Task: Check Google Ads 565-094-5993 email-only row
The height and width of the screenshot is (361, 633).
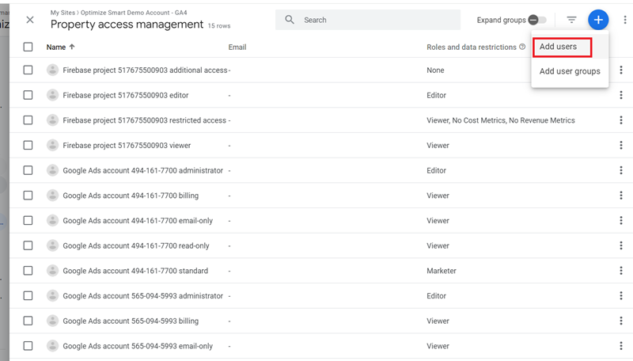Action: click(28, 346)
